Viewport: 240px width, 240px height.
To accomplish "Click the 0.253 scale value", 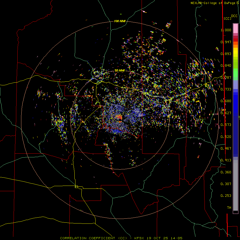I will click(226, 196).
